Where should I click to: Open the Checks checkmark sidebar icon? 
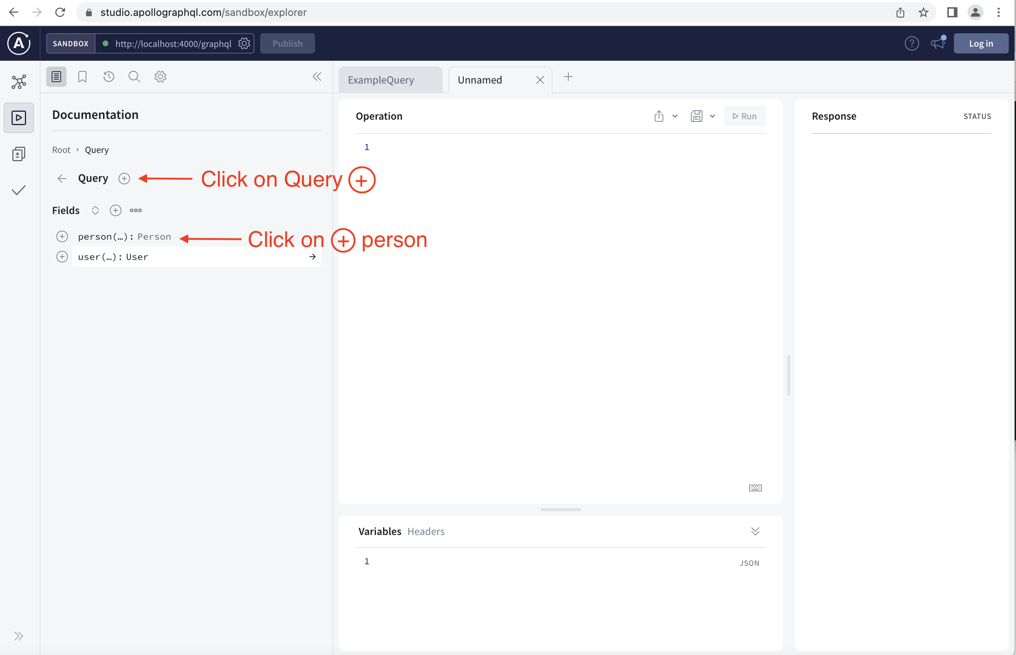pos(19,190)
